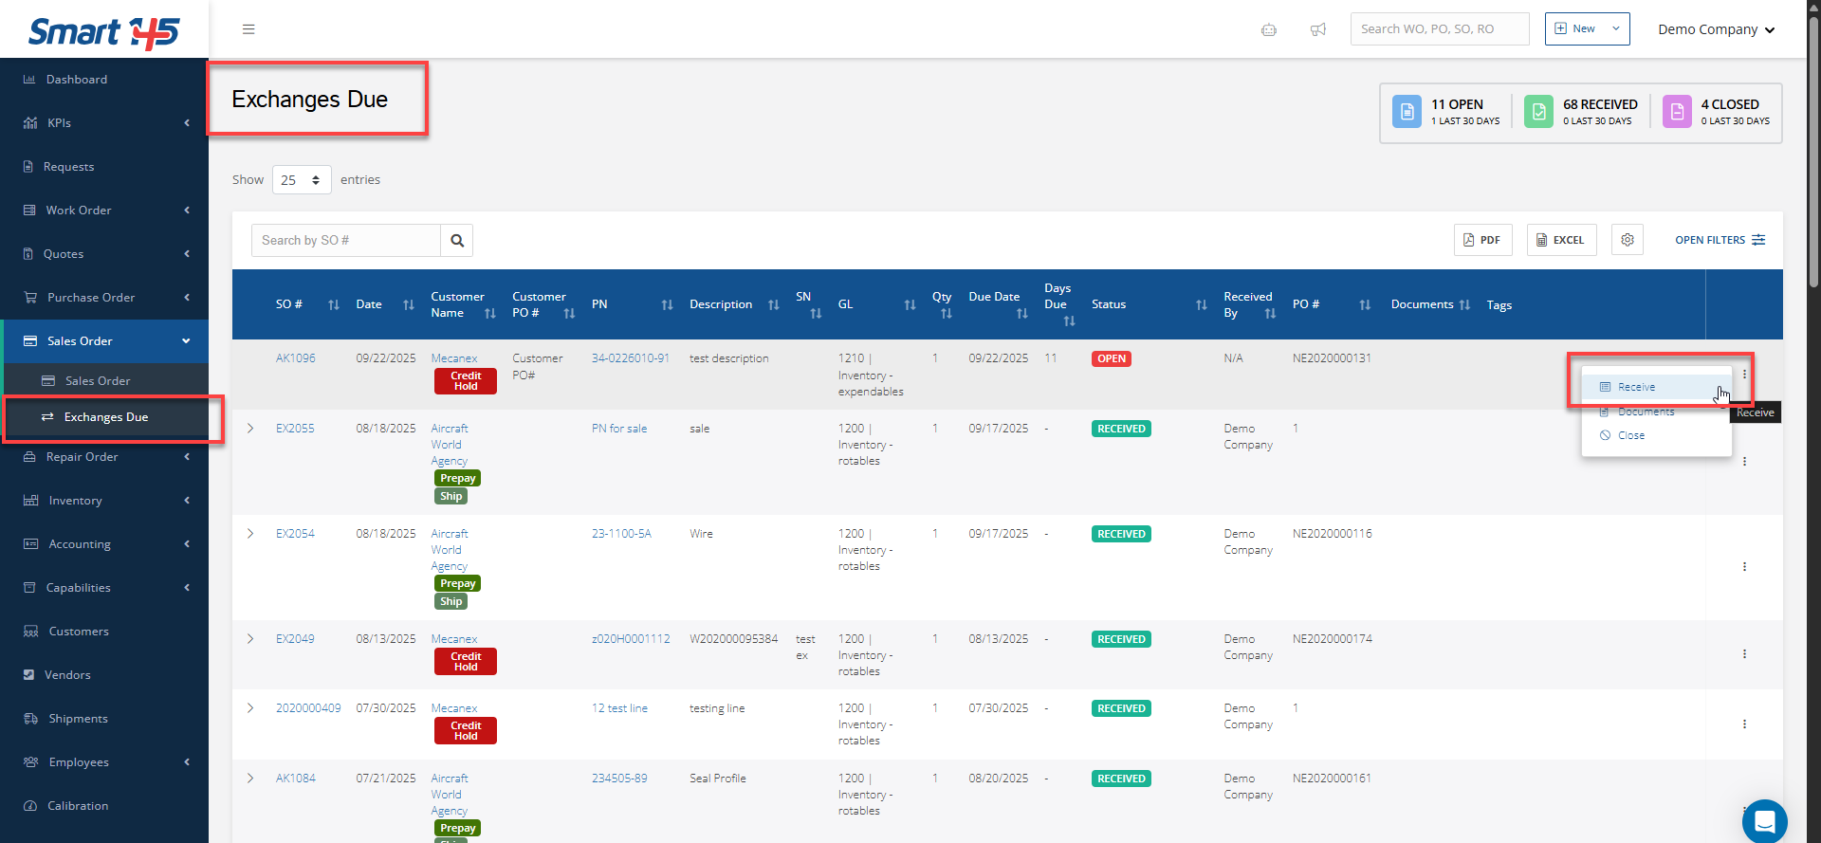Open the entries-per-page dropdown
This screenshot has width=1821, height=843.
pos(302,180)
